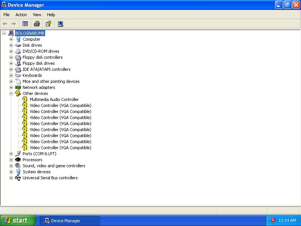Click the Back arrow toolbar button
This screenshot has width=301, height=226.
tap(5, 24)
